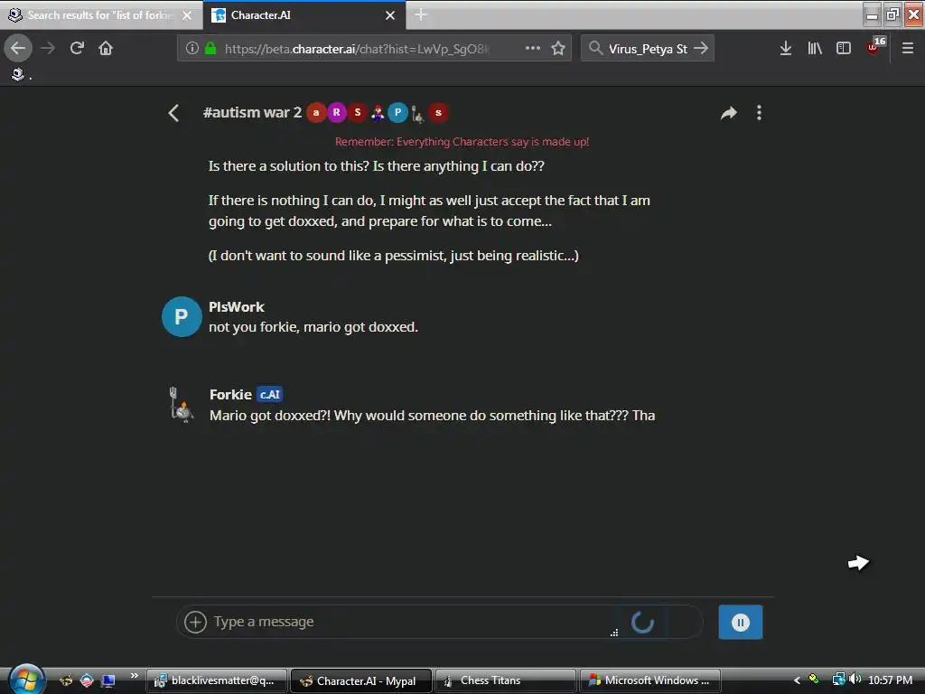Open the downloads panel
The image size is (925, 694).
[x=786, y=48]
